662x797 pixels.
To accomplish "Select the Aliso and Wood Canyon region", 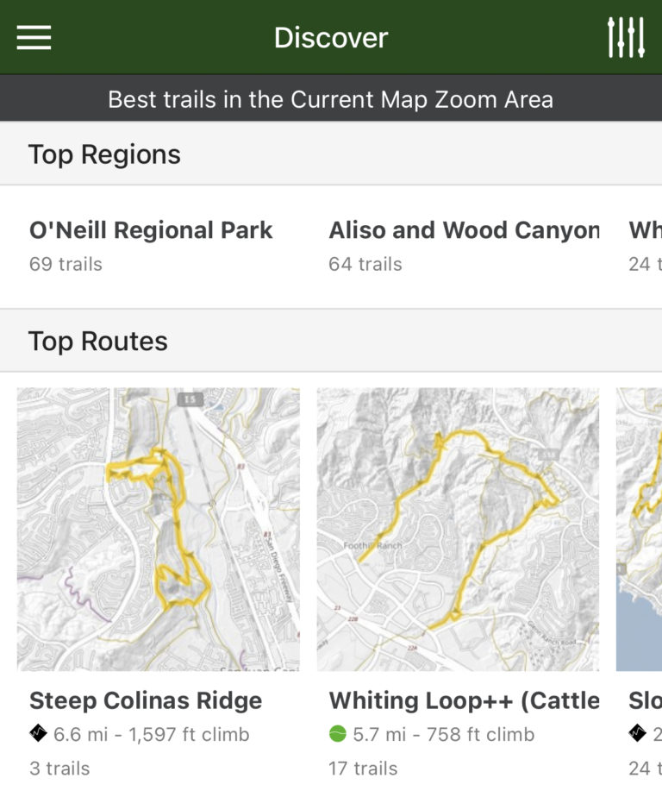I will click(464, 230).
